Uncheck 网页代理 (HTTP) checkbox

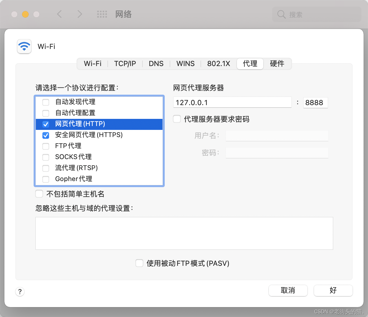(x=46, y=124)
